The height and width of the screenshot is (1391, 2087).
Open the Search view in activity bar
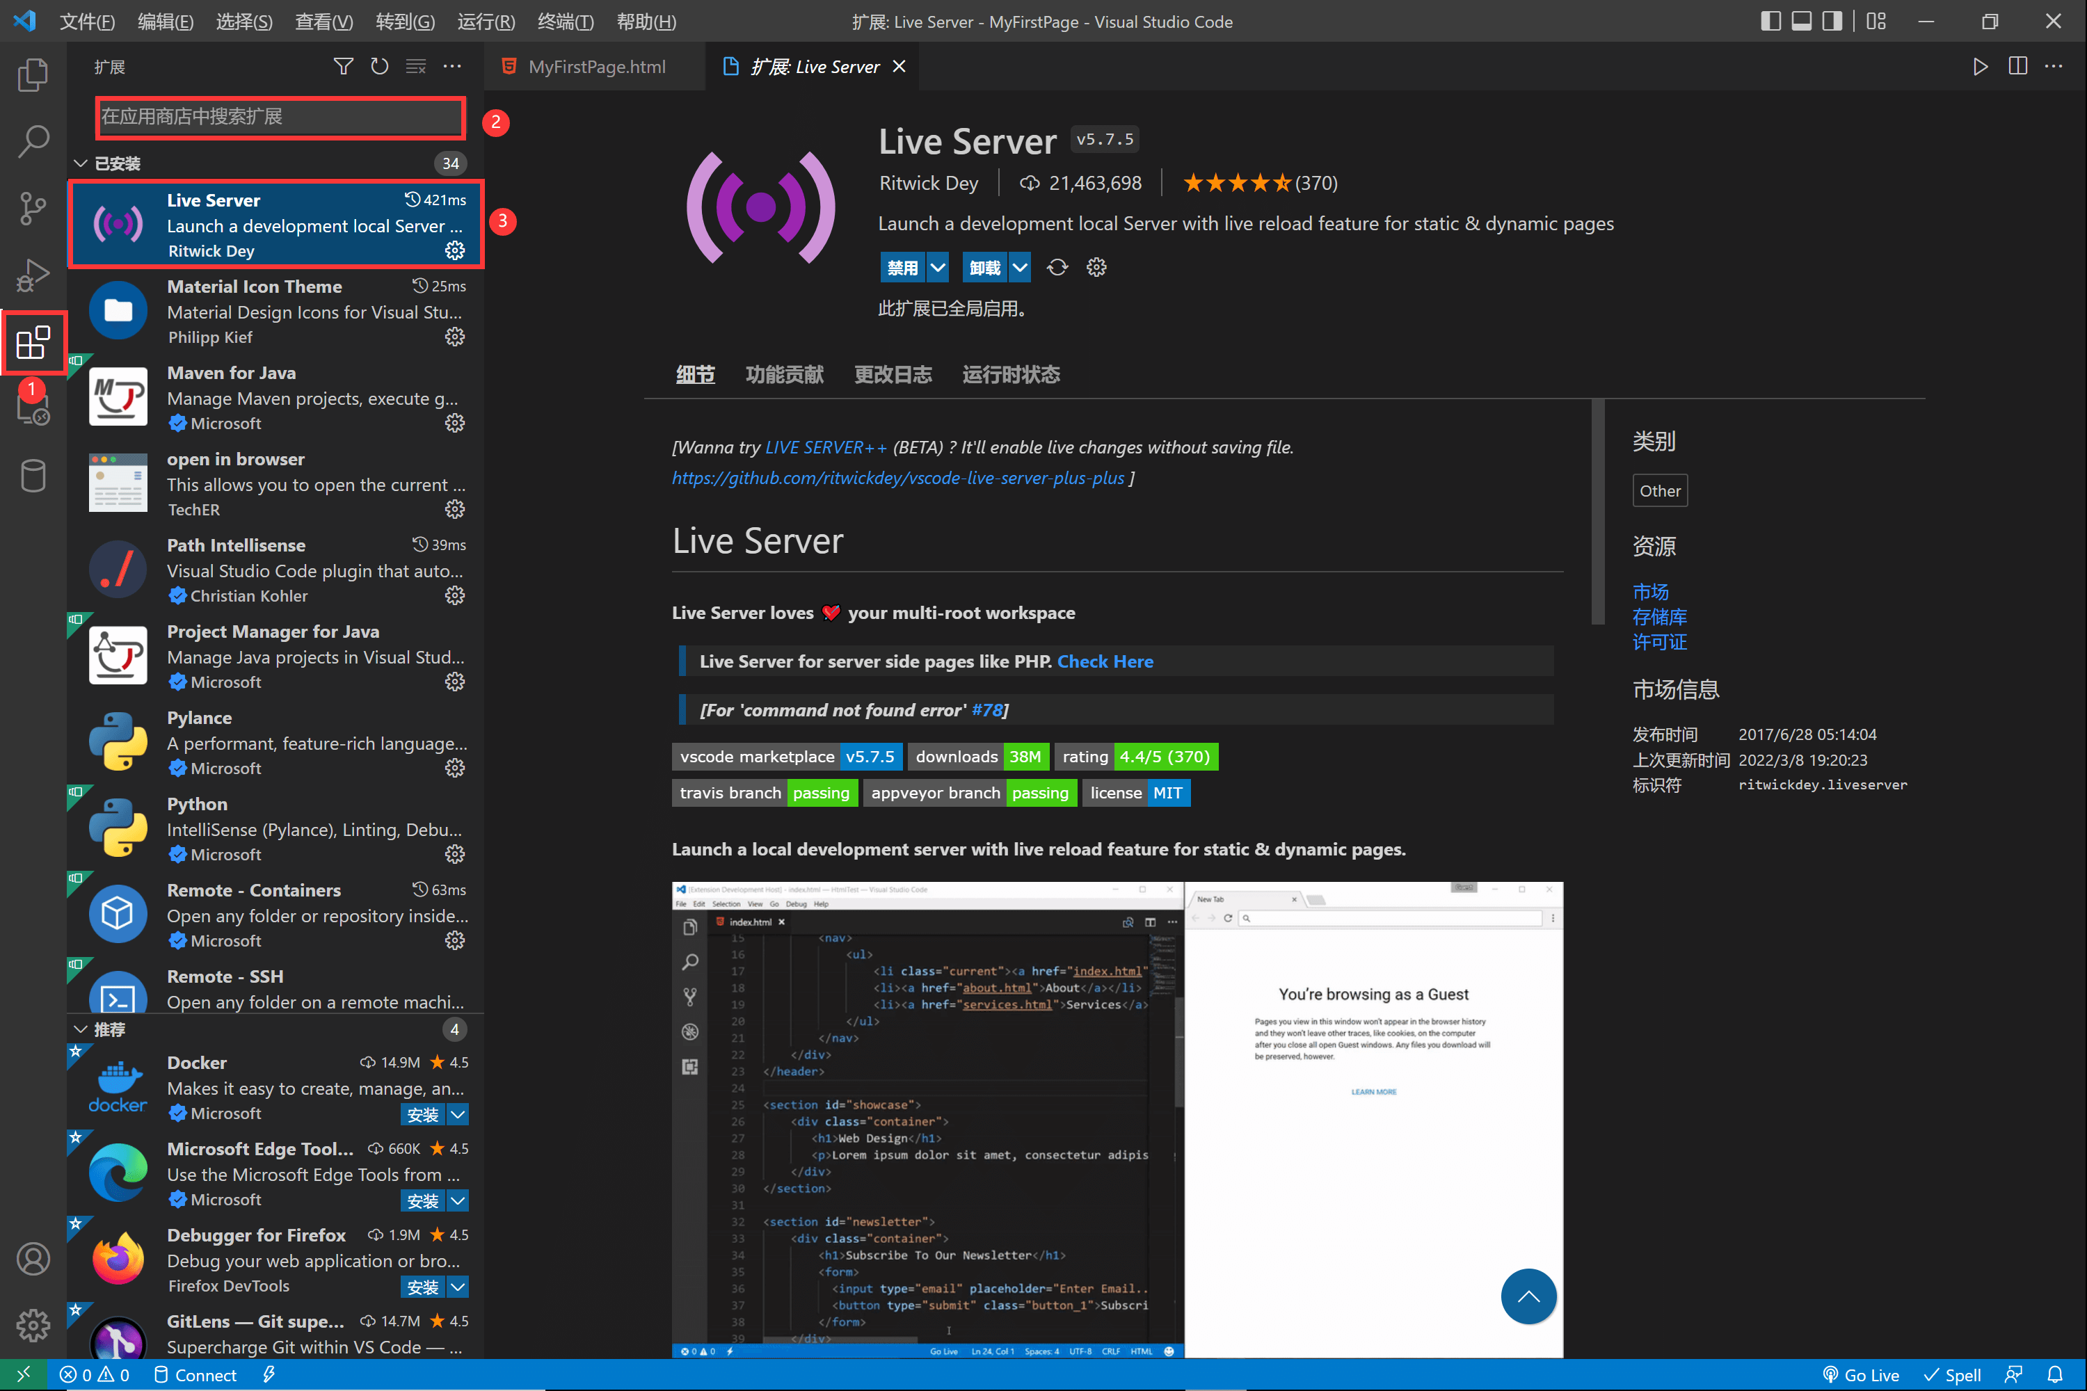click(33, 141)
